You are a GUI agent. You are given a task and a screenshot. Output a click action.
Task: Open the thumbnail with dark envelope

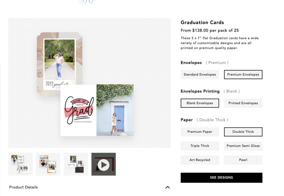pyautogui.click(x=76, y=164)
